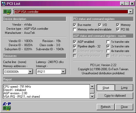Click the report scrollbar thumb
The height and width of the screenshot is (113, 136).
point(92,91)
